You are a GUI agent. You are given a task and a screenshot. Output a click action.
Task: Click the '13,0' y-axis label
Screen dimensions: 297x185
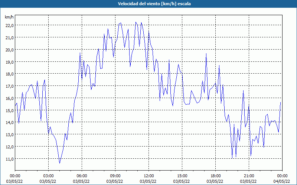[10, 135]
